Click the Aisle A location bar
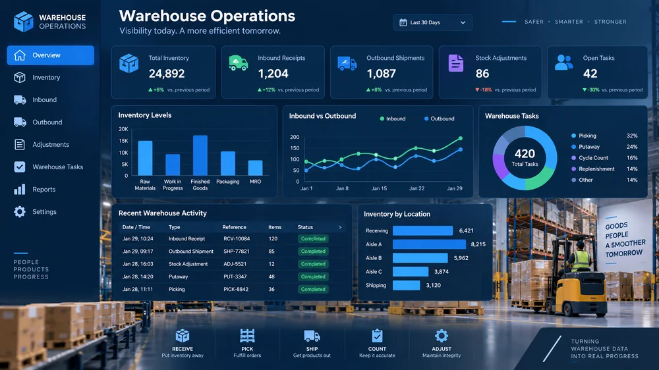659x370 pixels. (x=429, y=244)
